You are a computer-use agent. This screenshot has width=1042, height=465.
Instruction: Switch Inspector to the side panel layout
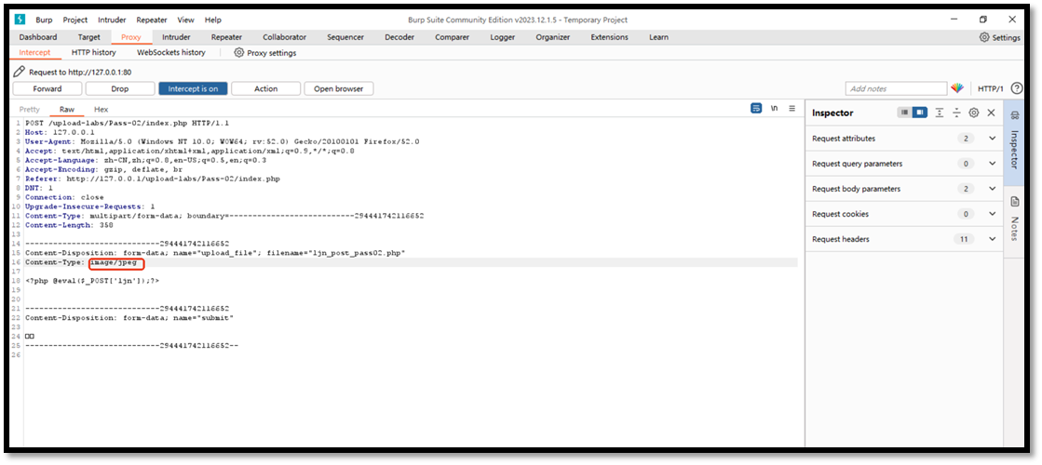coord(919,113)
